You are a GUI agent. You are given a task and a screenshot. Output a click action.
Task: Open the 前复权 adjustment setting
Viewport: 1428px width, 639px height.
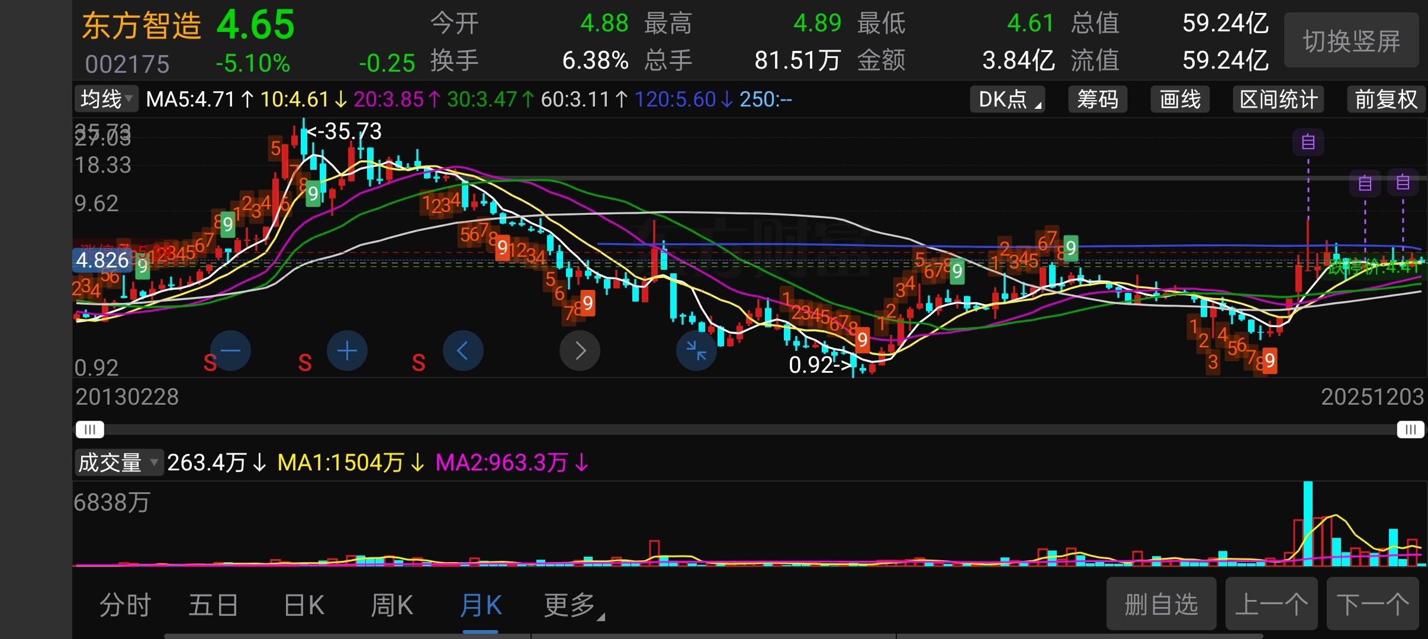tap(1386, 99)
